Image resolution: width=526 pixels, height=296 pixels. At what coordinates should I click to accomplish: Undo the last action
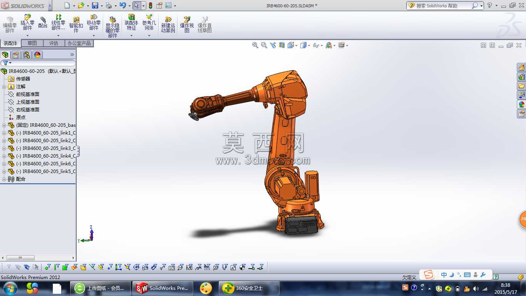click(x=122, y=5)
